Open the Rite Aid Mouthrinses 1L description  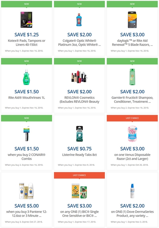tap(26, 98)
